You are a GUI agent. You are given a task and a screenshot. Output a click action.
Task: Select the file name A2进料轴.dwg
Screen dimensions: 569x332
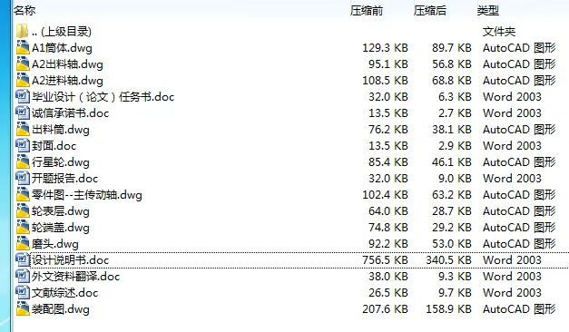[67, 81]
